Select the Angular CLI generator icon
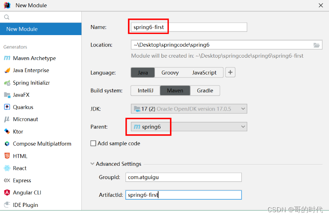329x217 pixels. (7, 192)
